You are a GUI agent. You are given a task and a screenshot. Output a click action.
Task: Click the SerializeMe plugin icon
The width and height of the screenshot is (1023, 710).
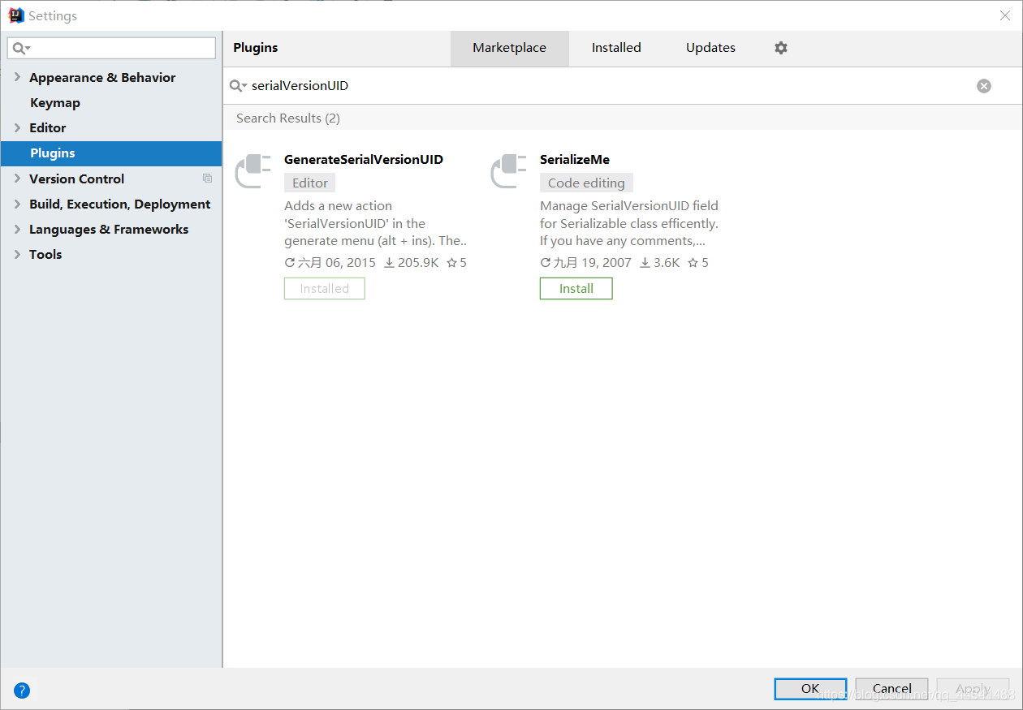coord(509,171)
